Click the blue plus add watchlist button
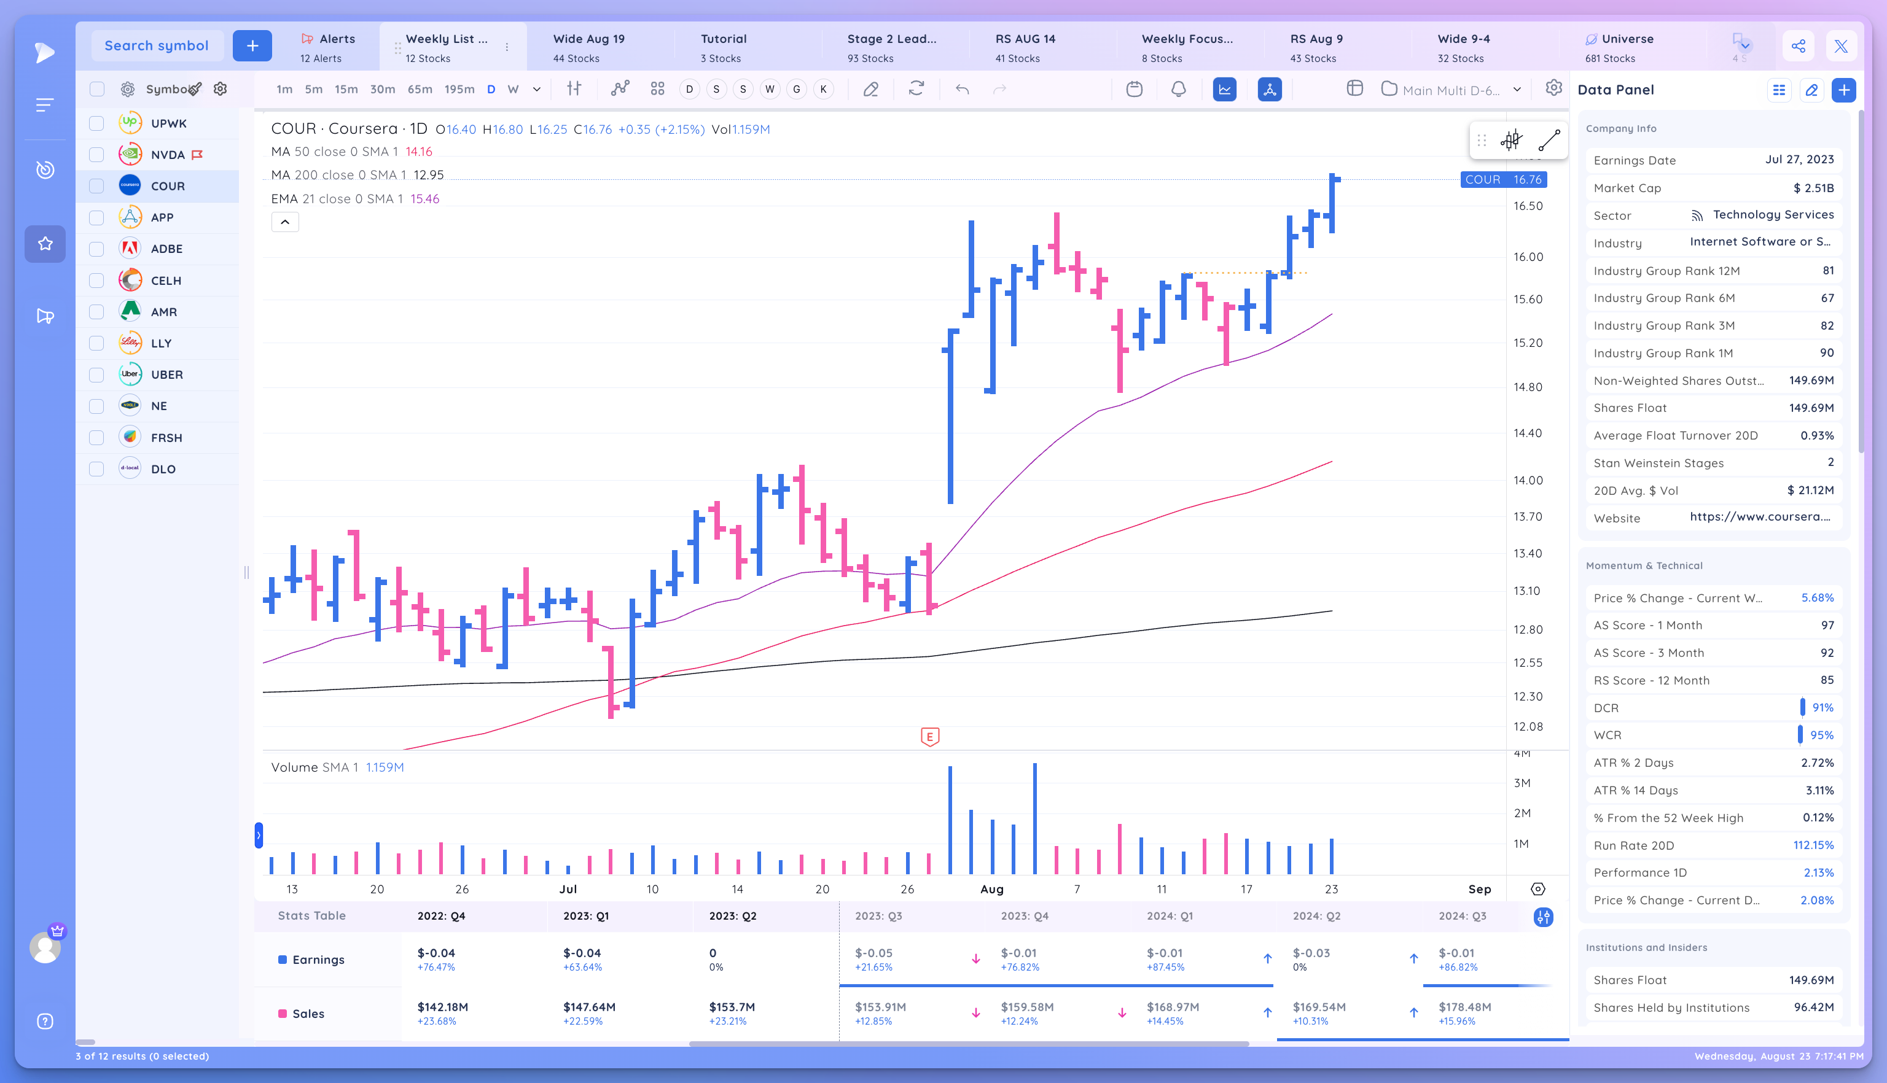 coord(252,46)
